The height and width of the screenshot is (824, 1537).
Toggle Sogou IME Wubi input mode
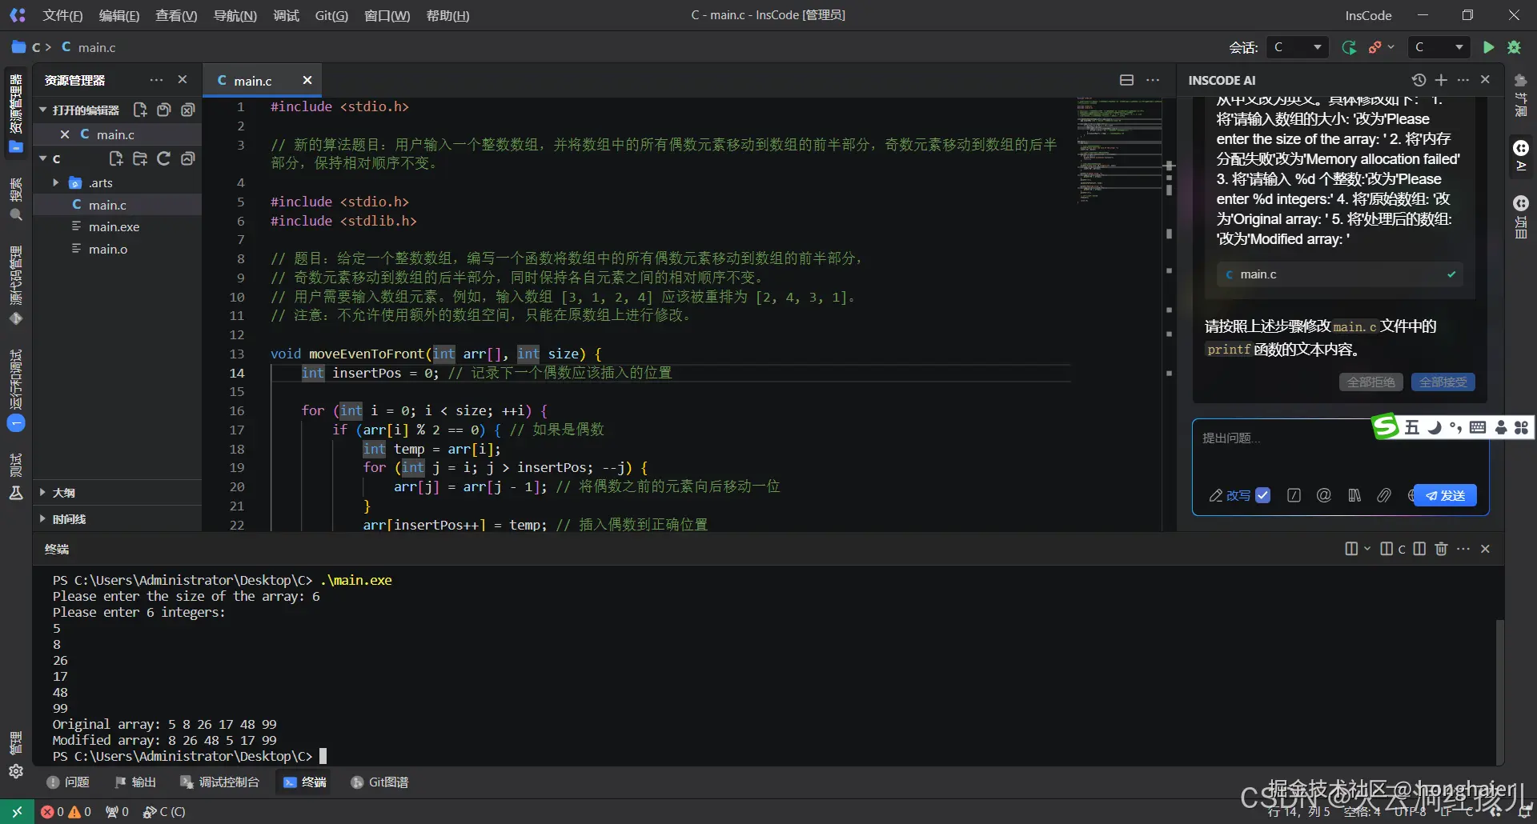(1412, 427)
